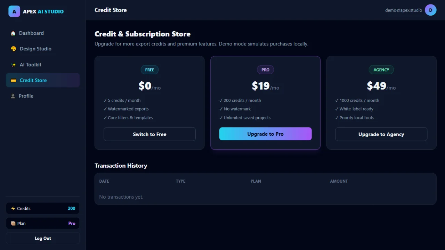Click the Plan package icon

(x=13, y=223)
